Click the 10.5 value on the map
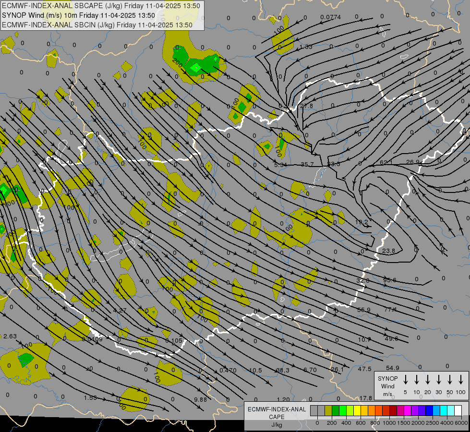470x432 pixels. [255, 370]
